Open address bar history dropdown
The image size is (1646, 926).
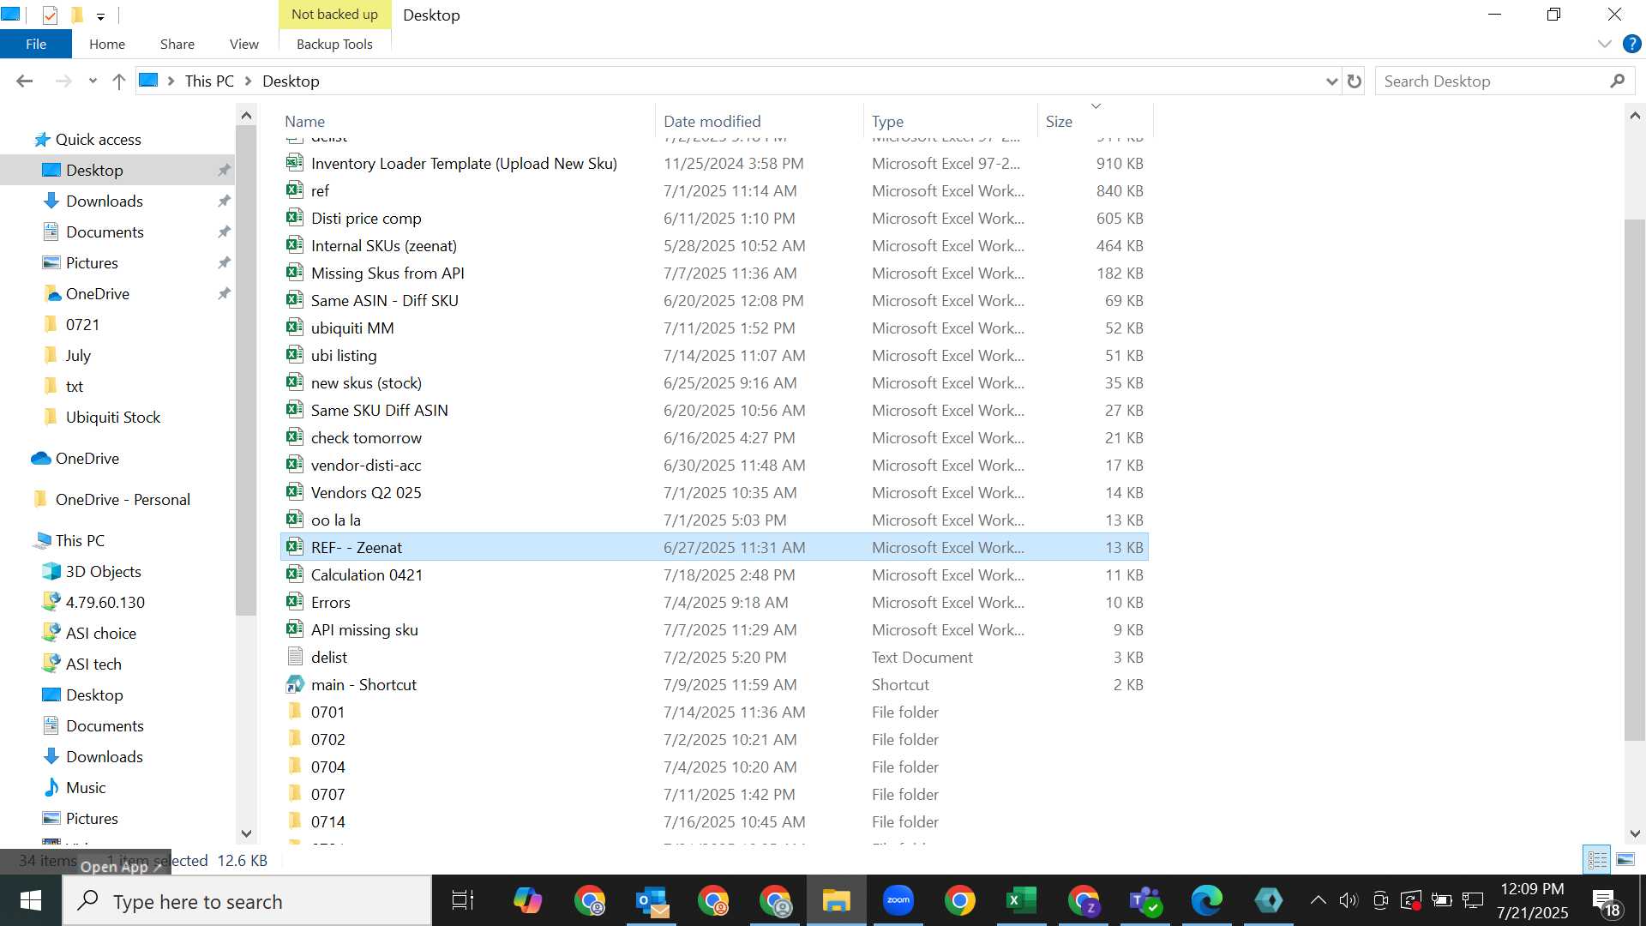click(1331, 81)
